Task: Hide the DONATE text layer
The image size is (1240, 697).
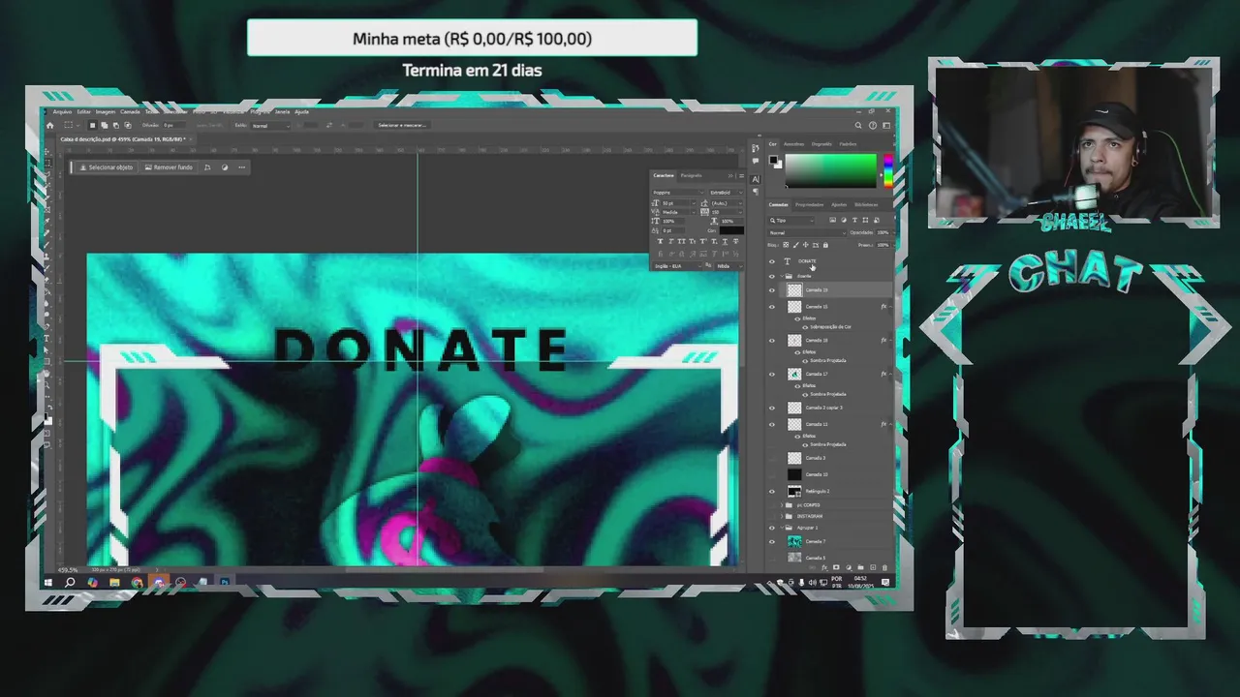Action: tap(772, 261)
